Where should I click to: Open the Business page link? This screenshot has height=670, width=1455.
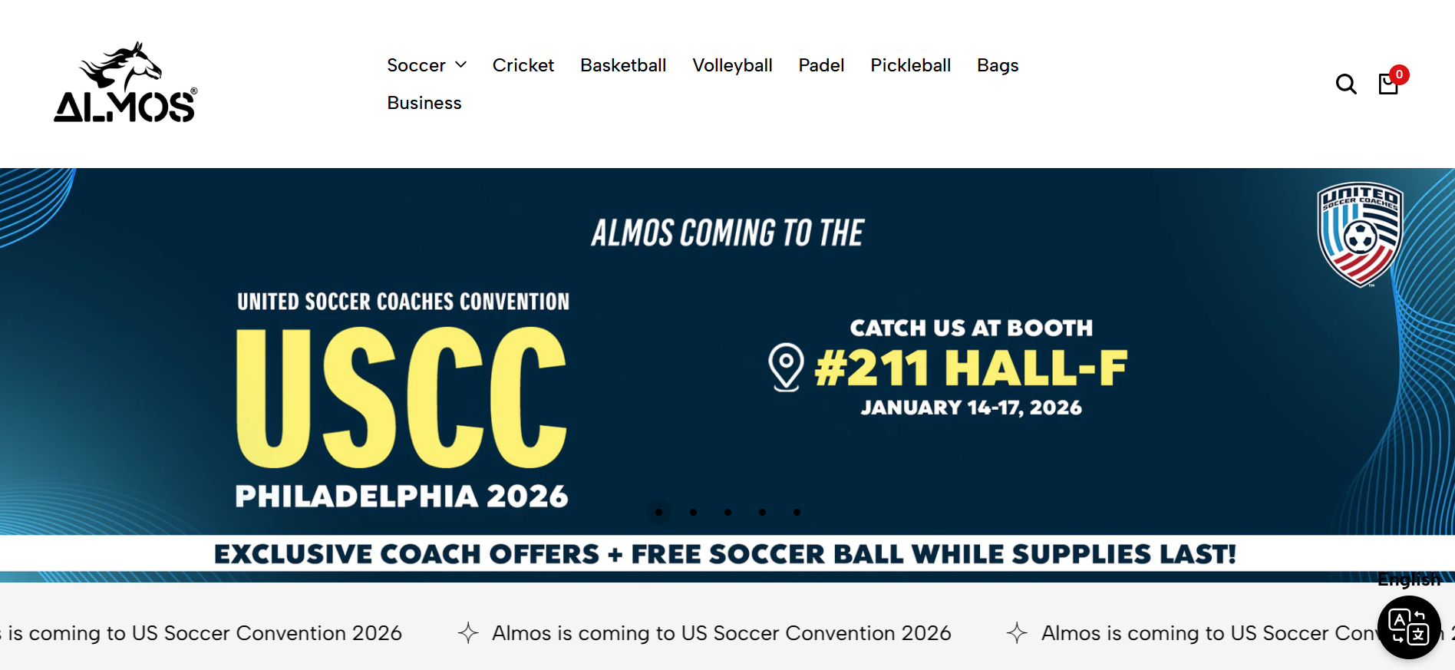click(x=424, y=103)
